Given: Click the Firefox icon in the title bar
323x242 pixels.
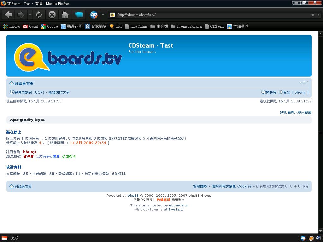Looking at the screenshot, I should pyautogui.click(x=3, y=3).
